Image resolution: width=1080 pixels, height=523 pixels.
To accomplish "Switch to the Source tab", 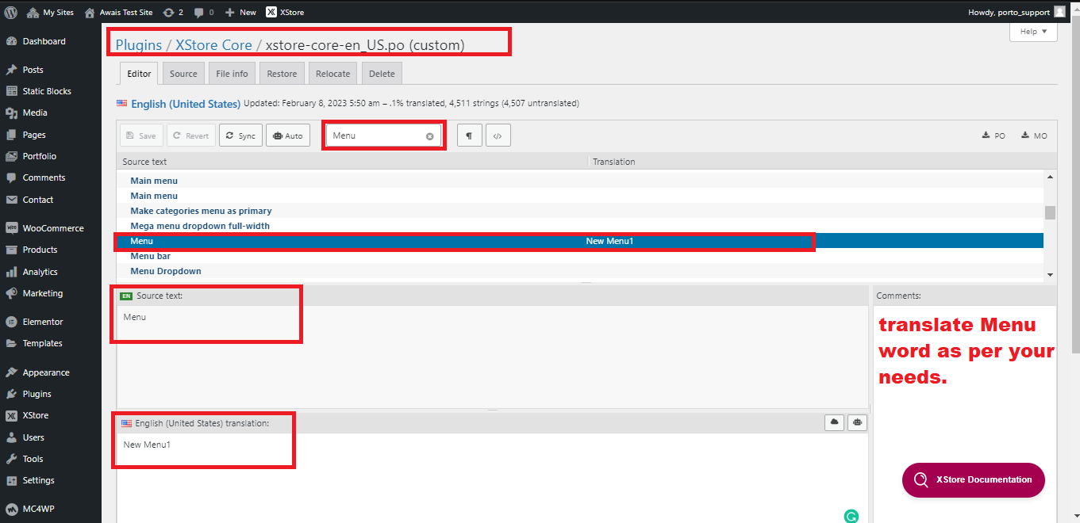I will pyautogui.click(x=183, y=74).
